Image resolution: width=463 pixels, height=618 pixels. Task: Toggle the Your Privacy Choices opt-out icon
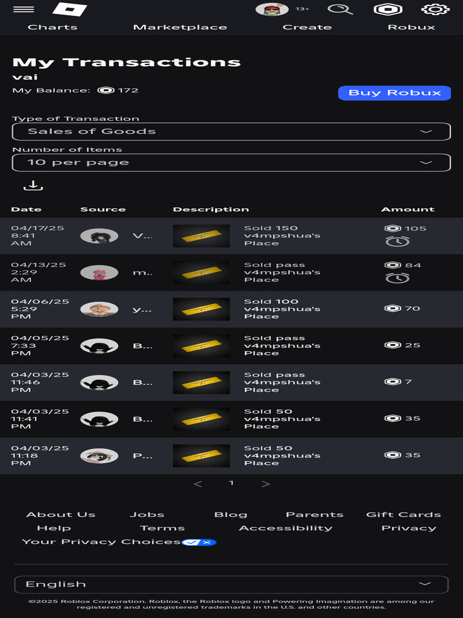click(199, 543)
